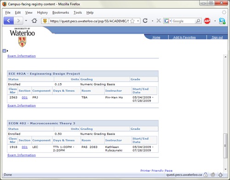The image size is (230, 180).
Task: Click room value PAS 2083
Action: (x=89, y=147)
